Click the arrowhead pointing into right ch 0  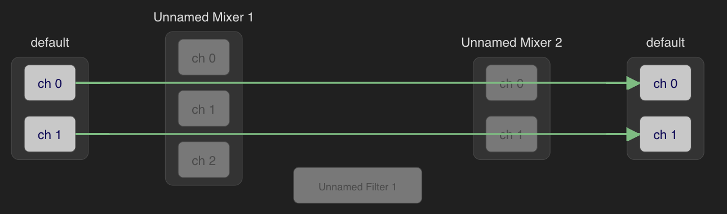633,83
